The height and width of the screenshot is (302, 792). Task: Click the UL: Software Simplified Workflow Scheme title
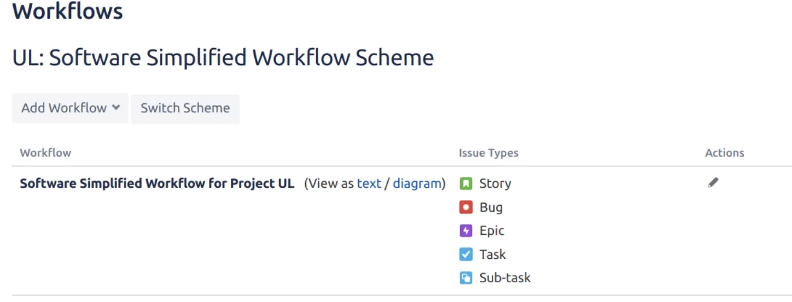(x=223, y=57)
